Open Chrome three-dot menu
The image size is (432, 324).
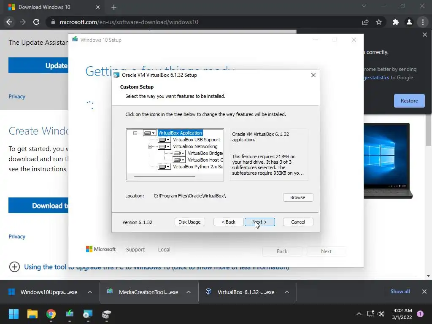click(423, 22)
